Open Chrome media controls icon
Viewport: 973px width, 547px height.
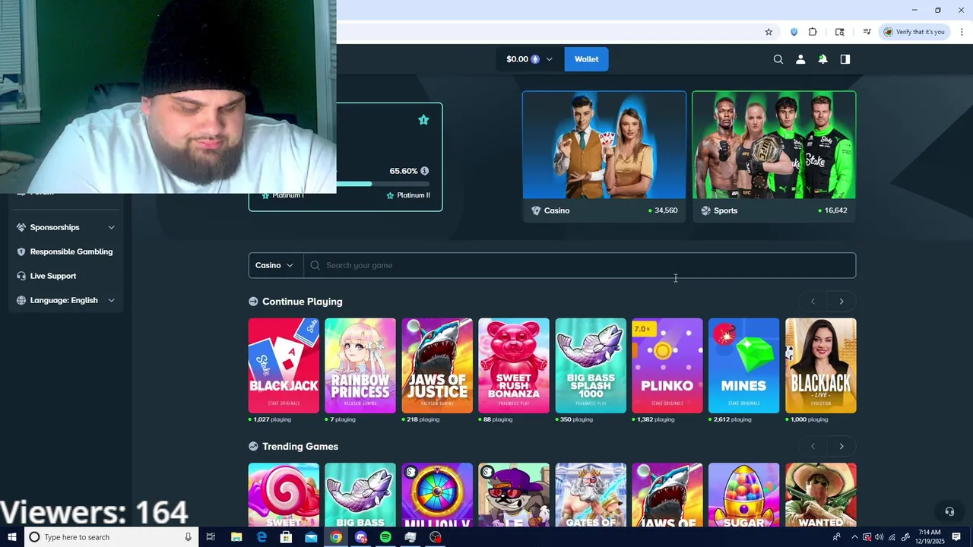[x=867, y=32]
